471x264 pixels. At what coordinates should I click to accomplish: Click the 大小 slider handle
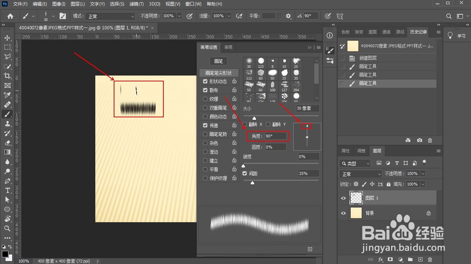click(x=254, y=118)
